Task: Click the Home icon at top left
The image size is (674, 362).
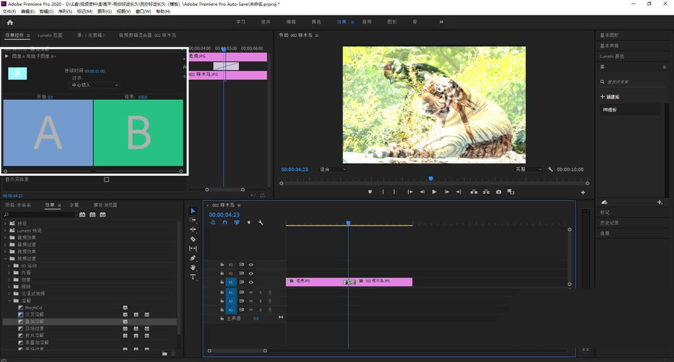Action: coord(10,22)
